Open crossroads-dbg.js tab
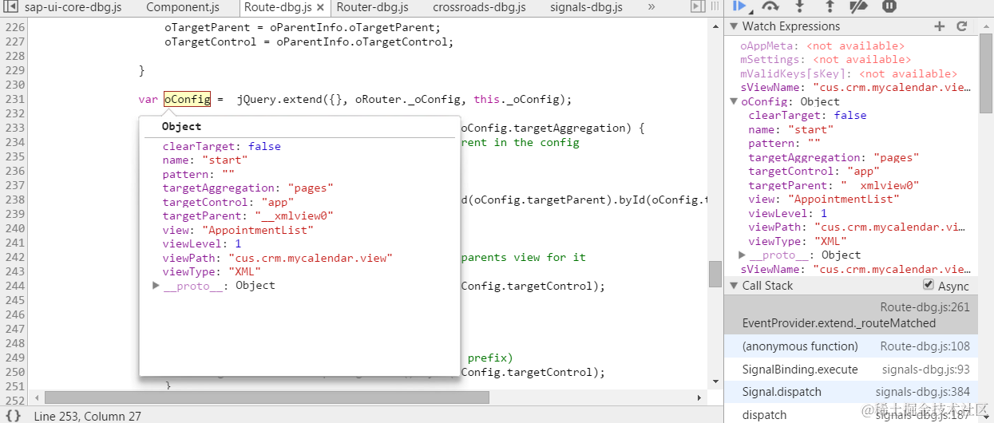This screenshot has height=423, width=994. coord(479,7)
